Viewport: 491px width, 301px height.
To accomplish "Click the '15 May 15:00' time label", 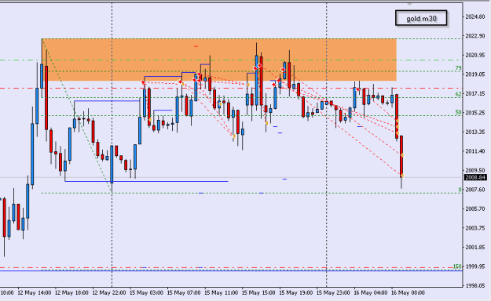I will (258, 293).
